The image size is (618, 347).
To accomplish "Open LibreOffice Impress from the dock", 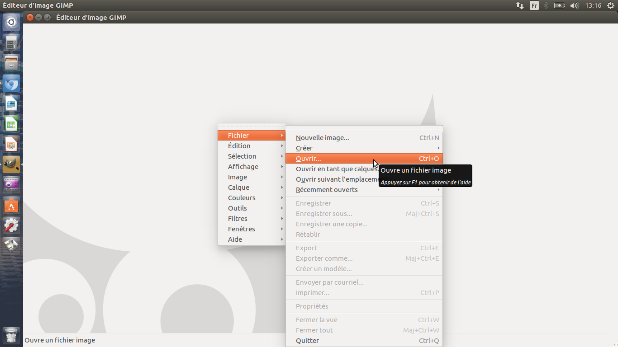I will click(11, 145).
